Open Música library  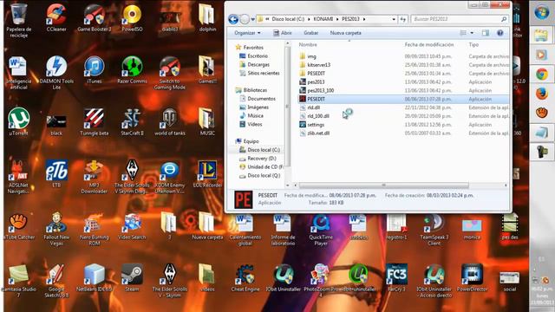[251, 115]
